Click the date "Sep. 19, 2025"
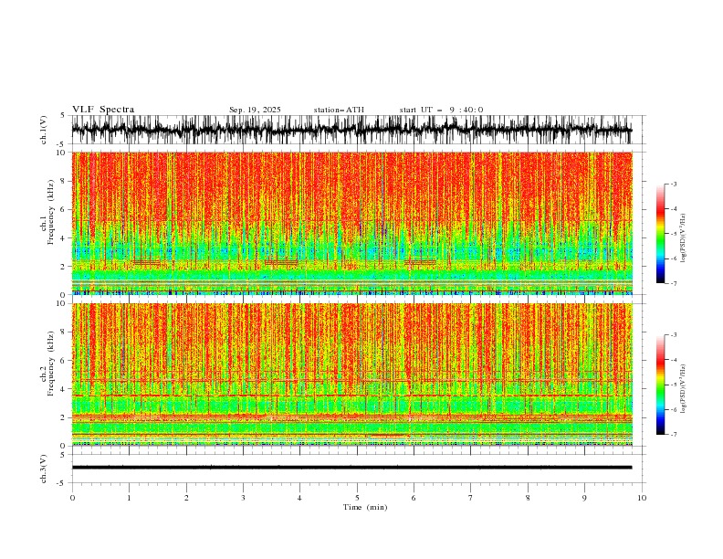Image resolution: width=723 pixels, height=559 pixels. tap(255, 110)
